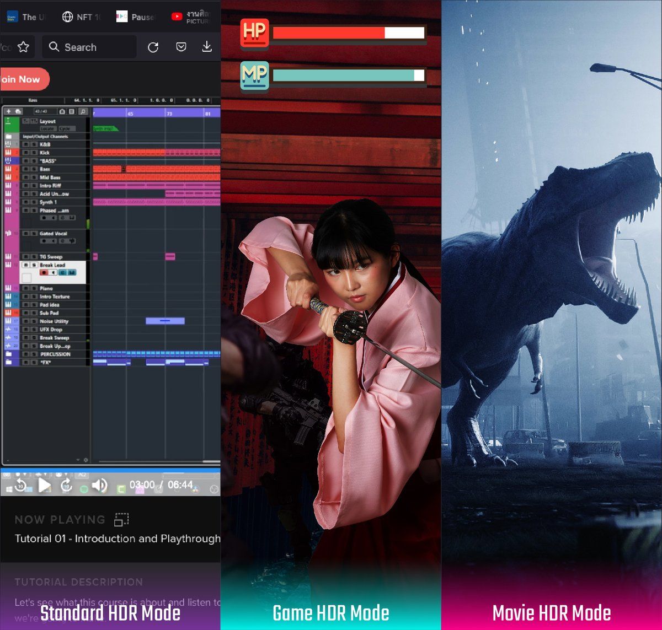
Task: Click the green Synth intro marker clip
Action: click(x=105, y=128)
